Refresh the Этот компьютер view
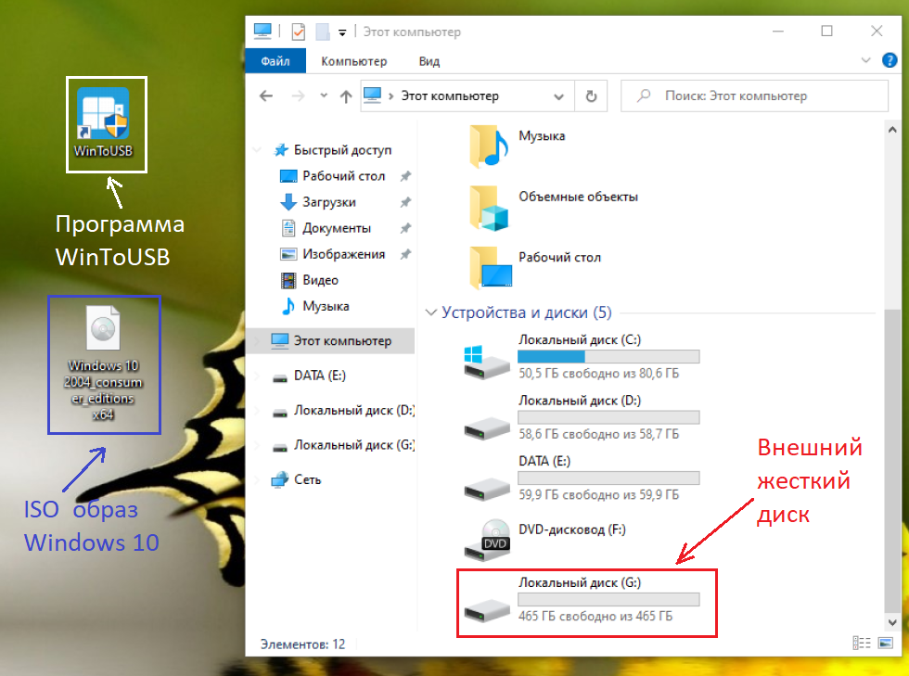Viewport: 909px width, 676px height. click(x=591, y=96)
